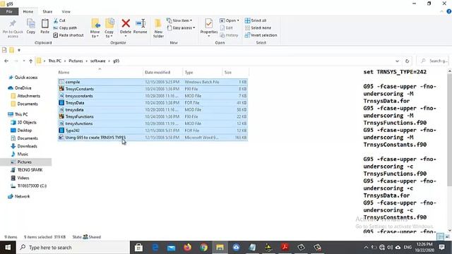452x254 pixels.
Task: Open Music in navigation pane
Action: click(x=20, y=154)
